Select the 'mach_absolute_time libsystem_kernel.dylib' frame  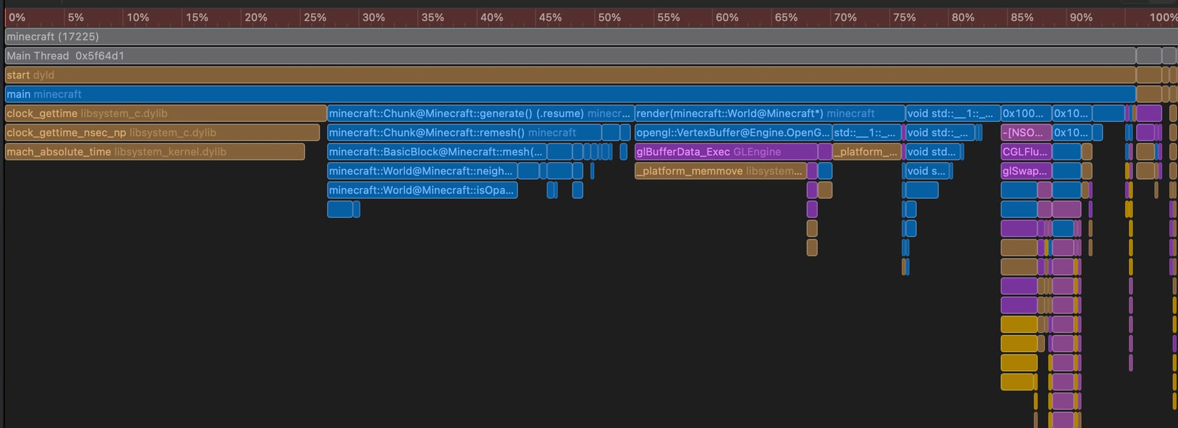click(155, 151)
